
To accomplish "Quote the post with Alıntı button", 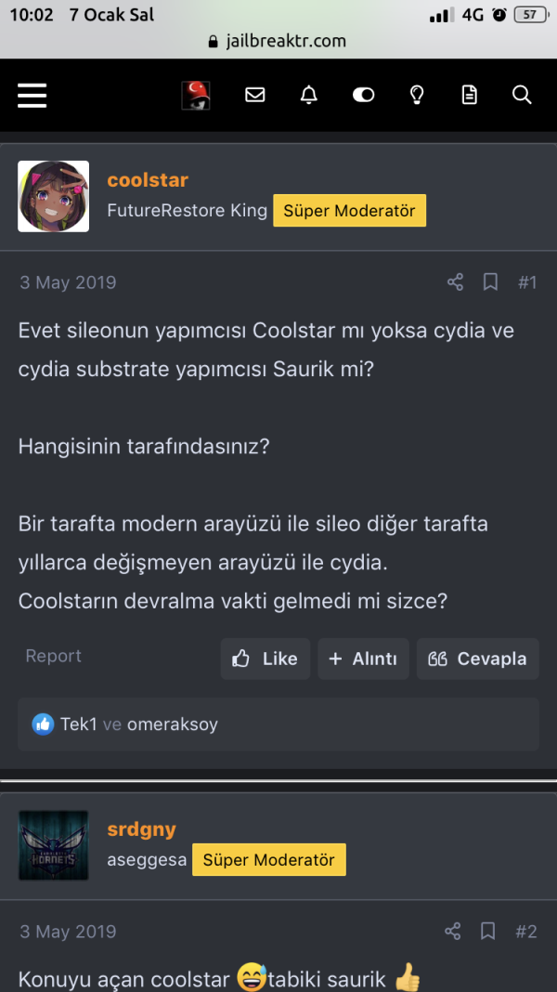I will coord(363,659).
